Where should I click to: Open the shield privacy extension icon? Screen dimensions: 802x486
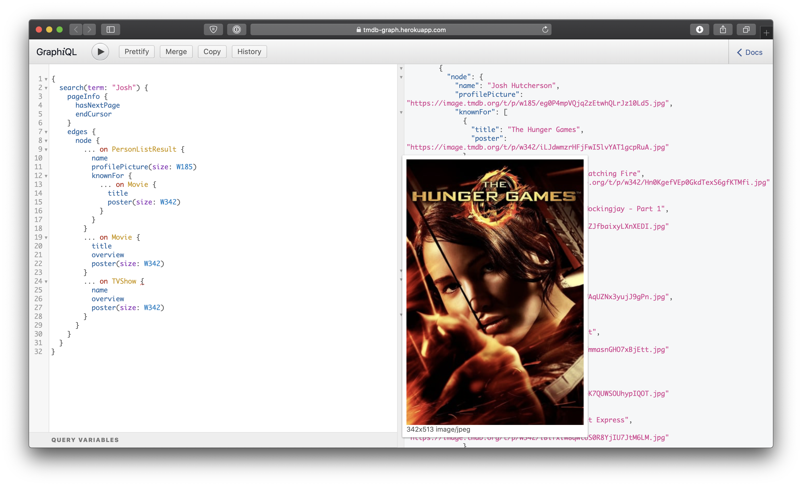(213, 30)
